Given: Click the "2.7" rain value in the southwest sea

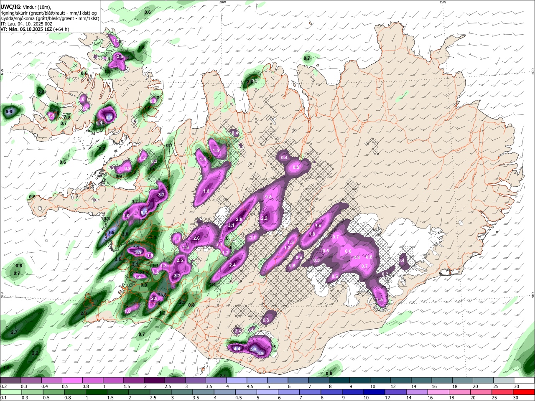Looking at the screenshot, I should [14, 332].
